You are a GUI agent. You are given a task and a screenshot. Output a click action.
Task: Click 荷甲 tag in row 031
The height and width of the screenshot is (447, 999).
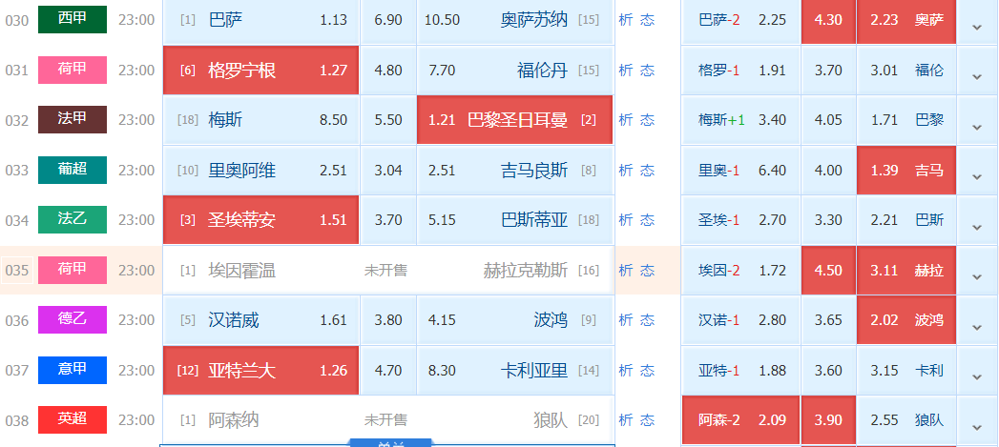coord(72,70)
